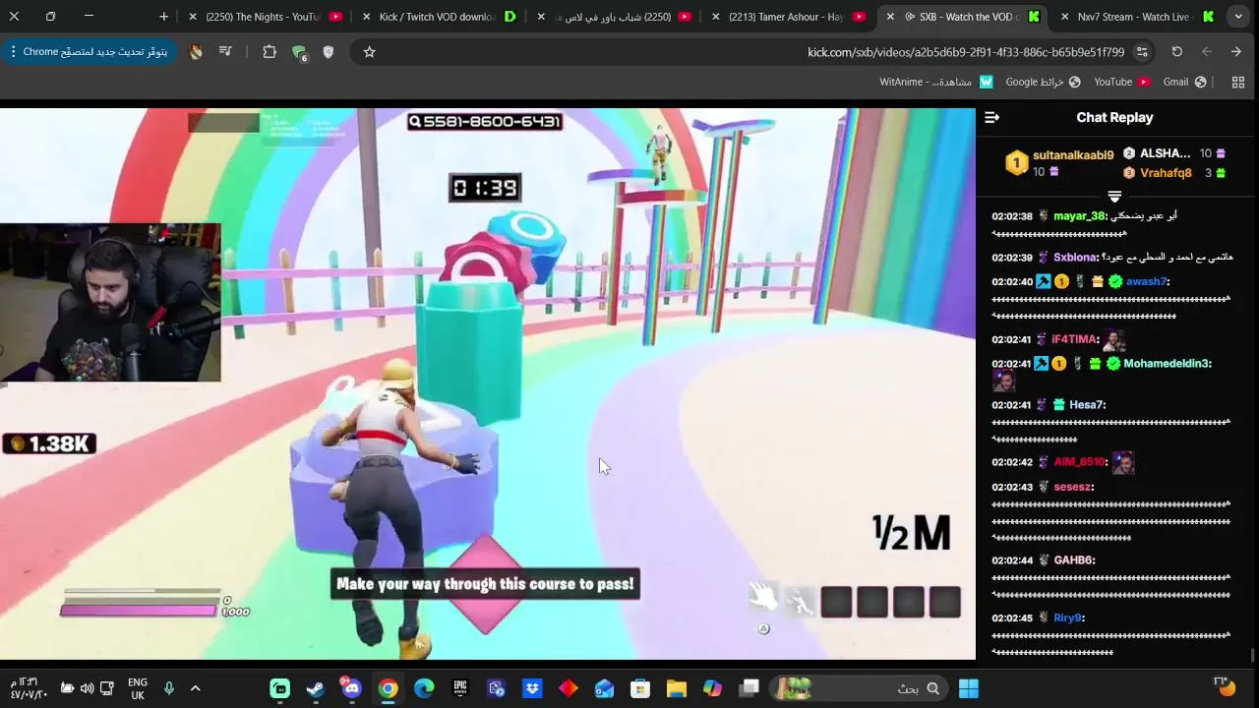Open Microsoft Store from the taskbar
The width and height of the screenshot is (1259, 708).
point(640,688)
